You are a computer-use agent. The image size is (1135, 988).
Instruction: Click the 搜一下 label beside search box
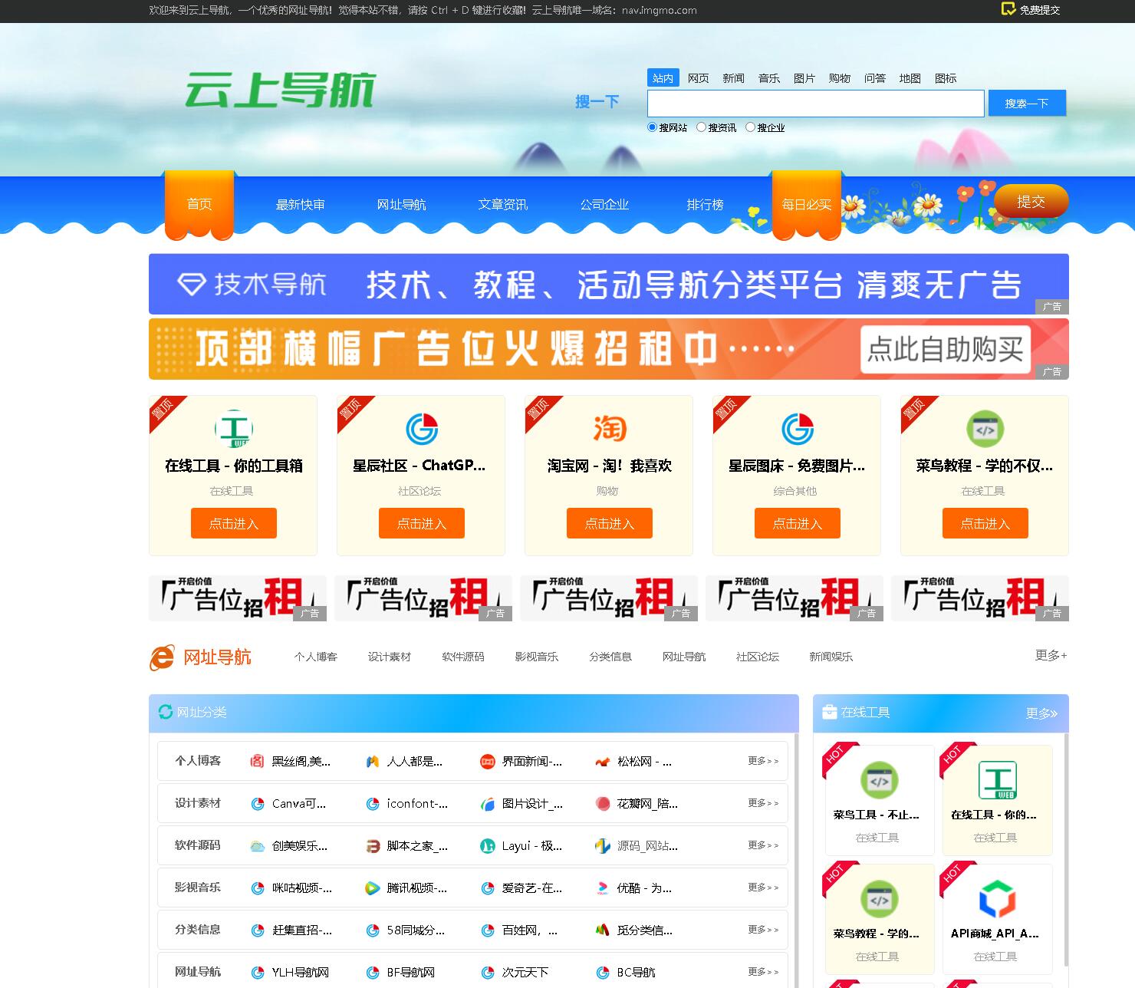[x=597, y=101]
